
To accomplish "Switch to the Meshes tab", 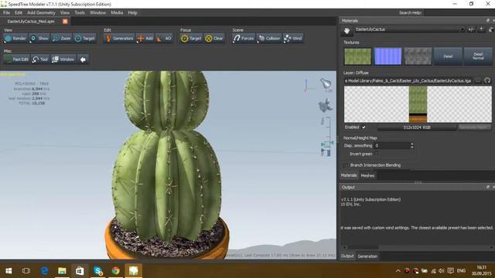I will (x=367, y=175).
